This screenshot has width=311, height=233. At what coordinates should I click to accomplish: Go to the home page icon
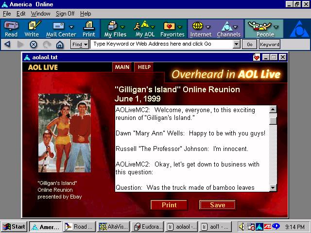pos(60,44)
